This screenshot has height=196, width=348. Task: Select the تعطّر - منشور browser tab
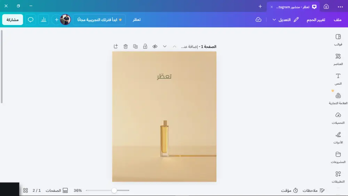[x=293, y=7]
